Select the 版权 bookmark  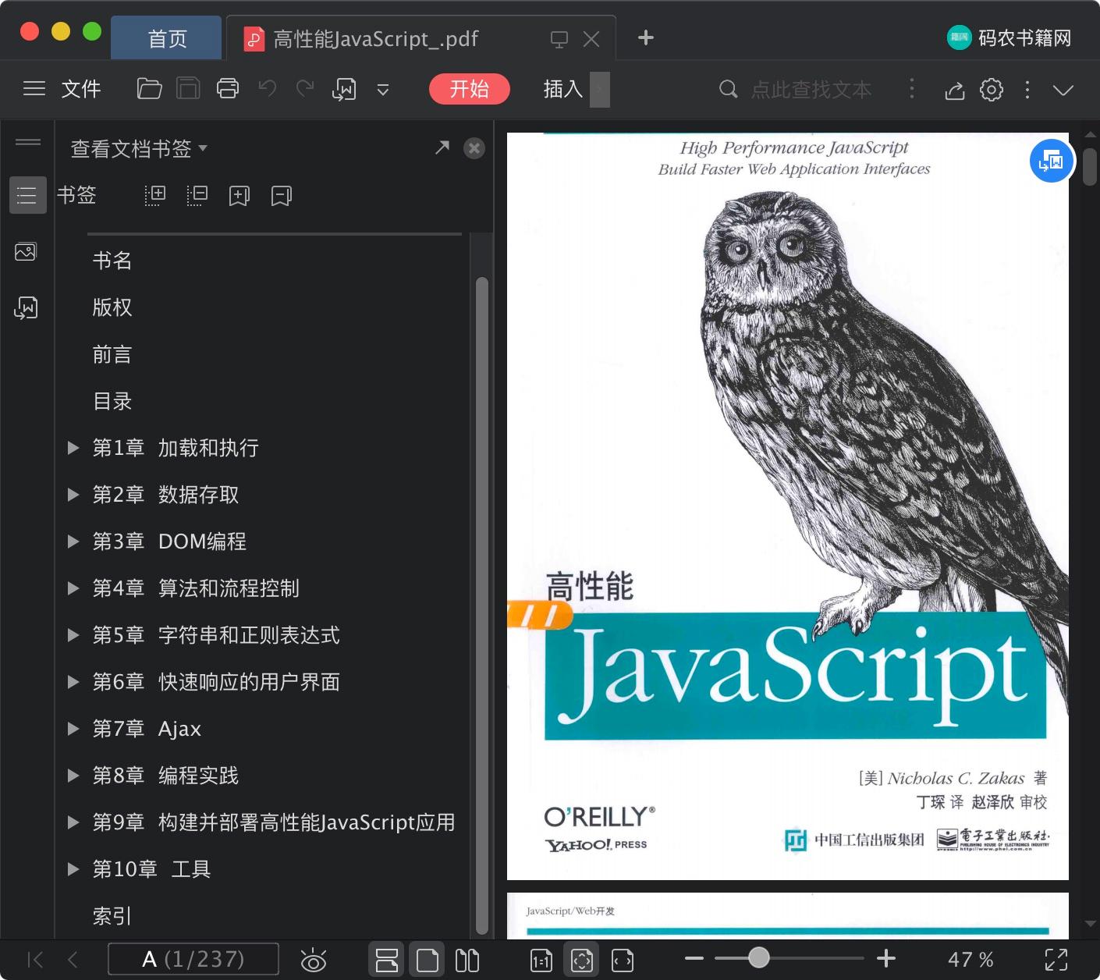(x=112, y=307)
